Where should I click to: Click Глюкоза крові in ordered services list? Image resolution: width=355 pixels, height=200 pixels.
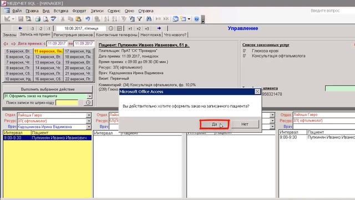tap(265, 51)
